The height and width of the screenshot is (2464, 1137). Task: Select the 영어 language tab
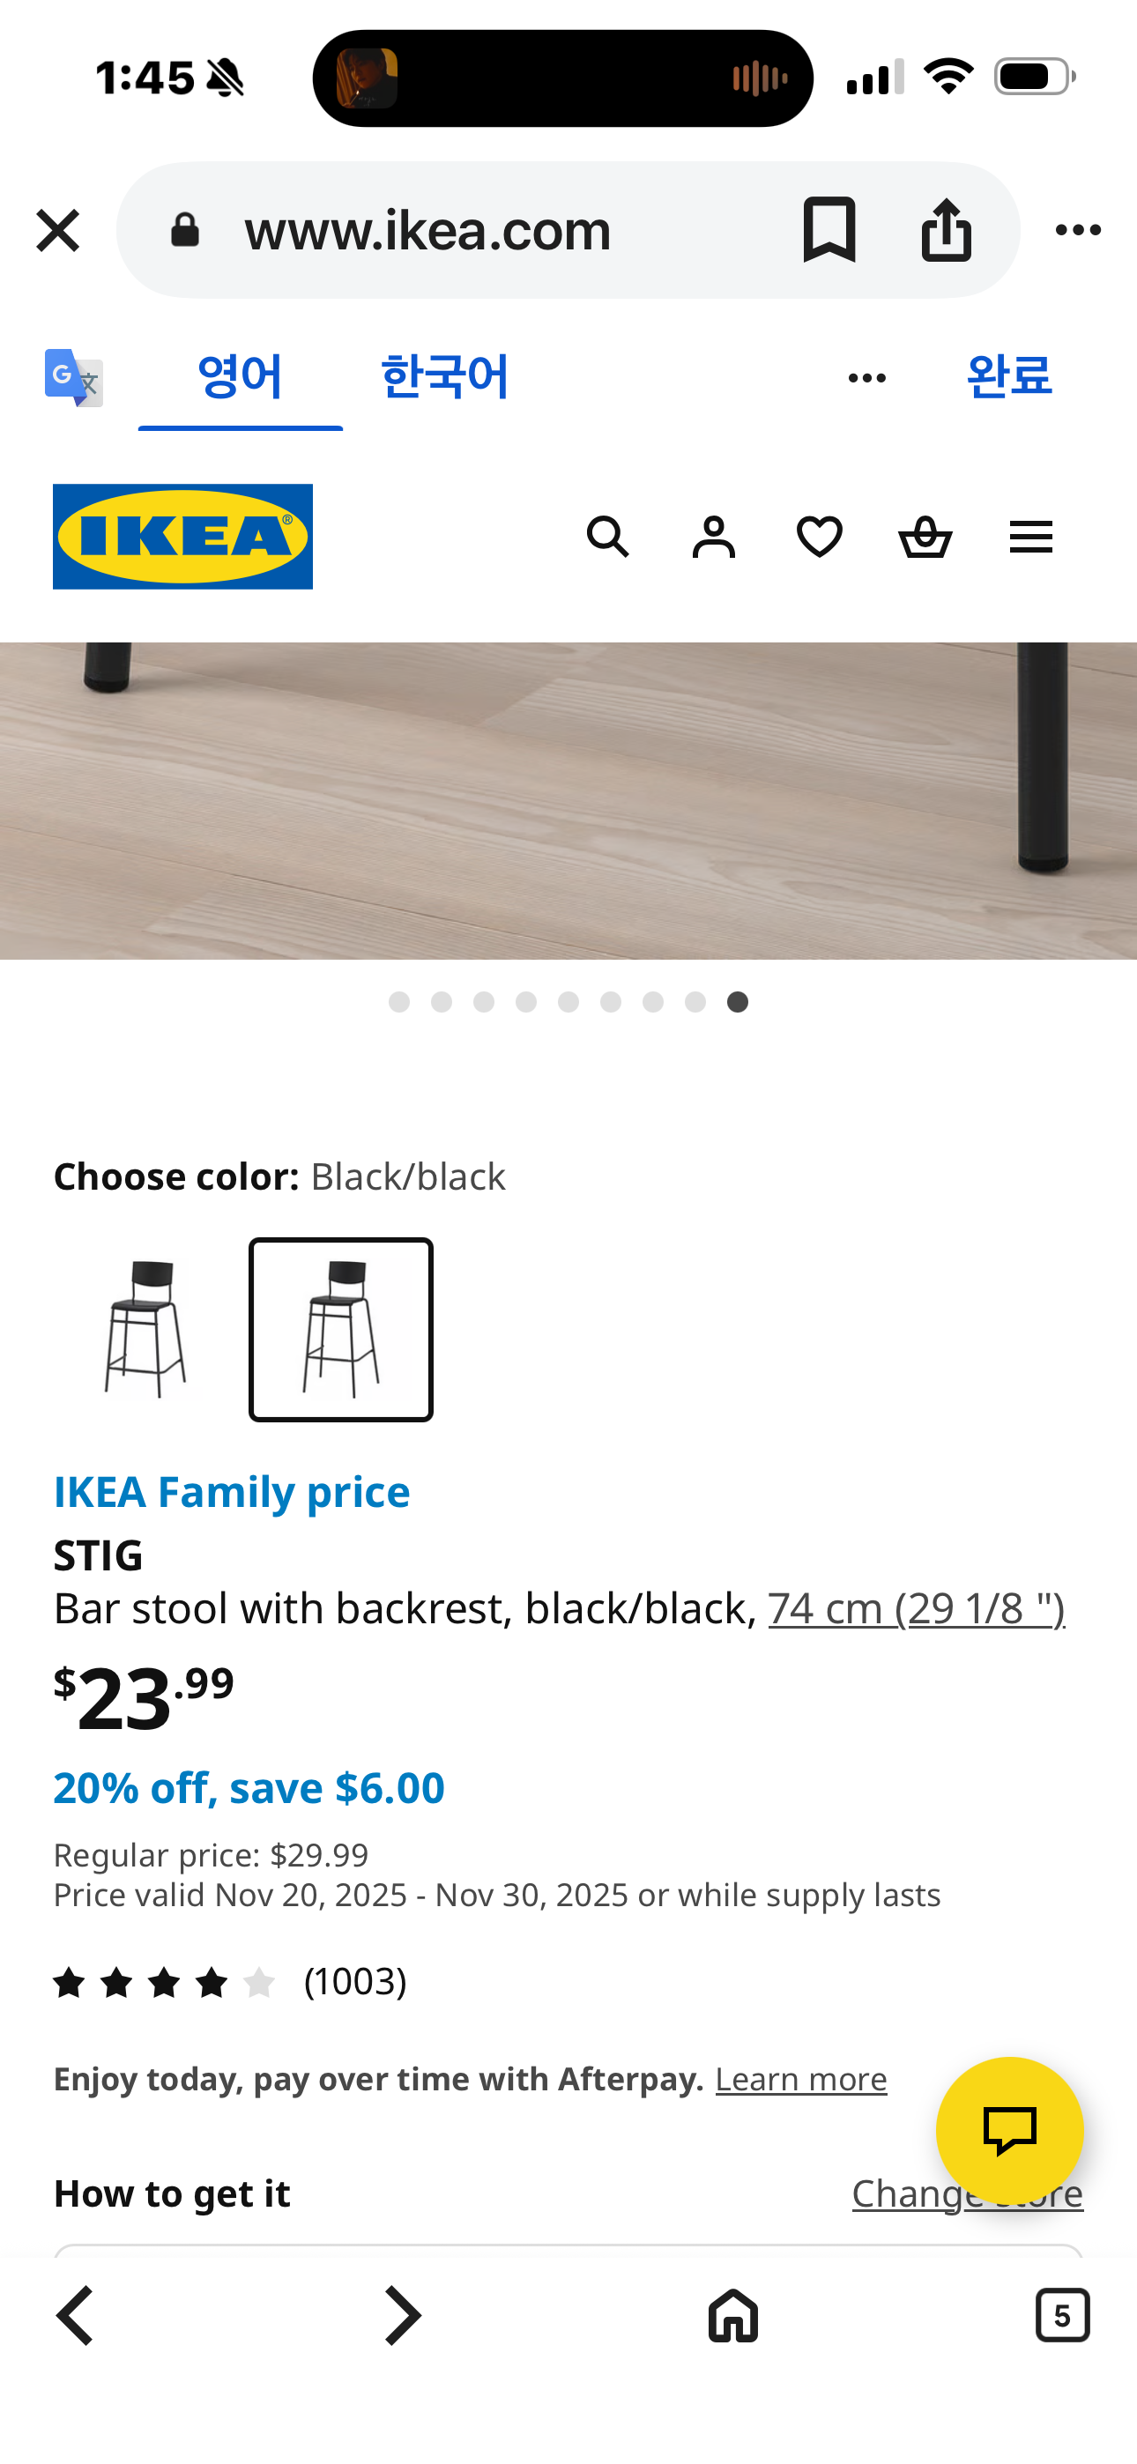(x=241, y=376)
